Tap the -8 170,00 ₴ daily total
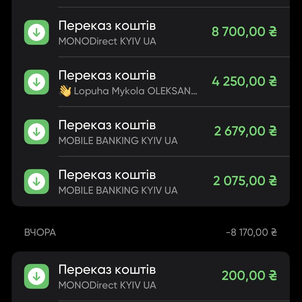Viewport: 302px width, 302px height. [251, 232]
